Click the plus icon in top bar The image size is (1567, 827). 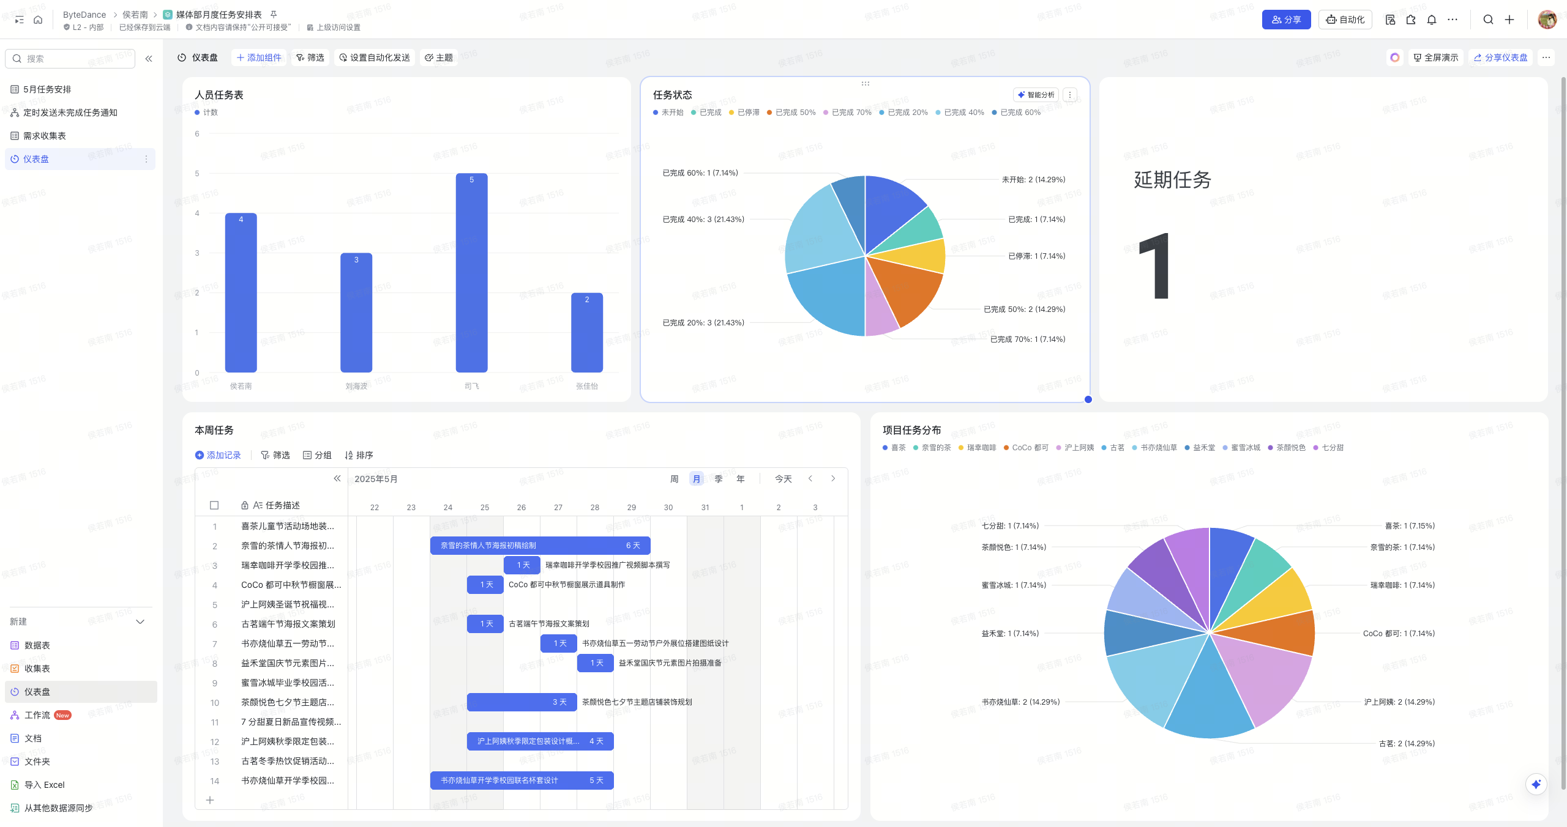coord(1509,20)
